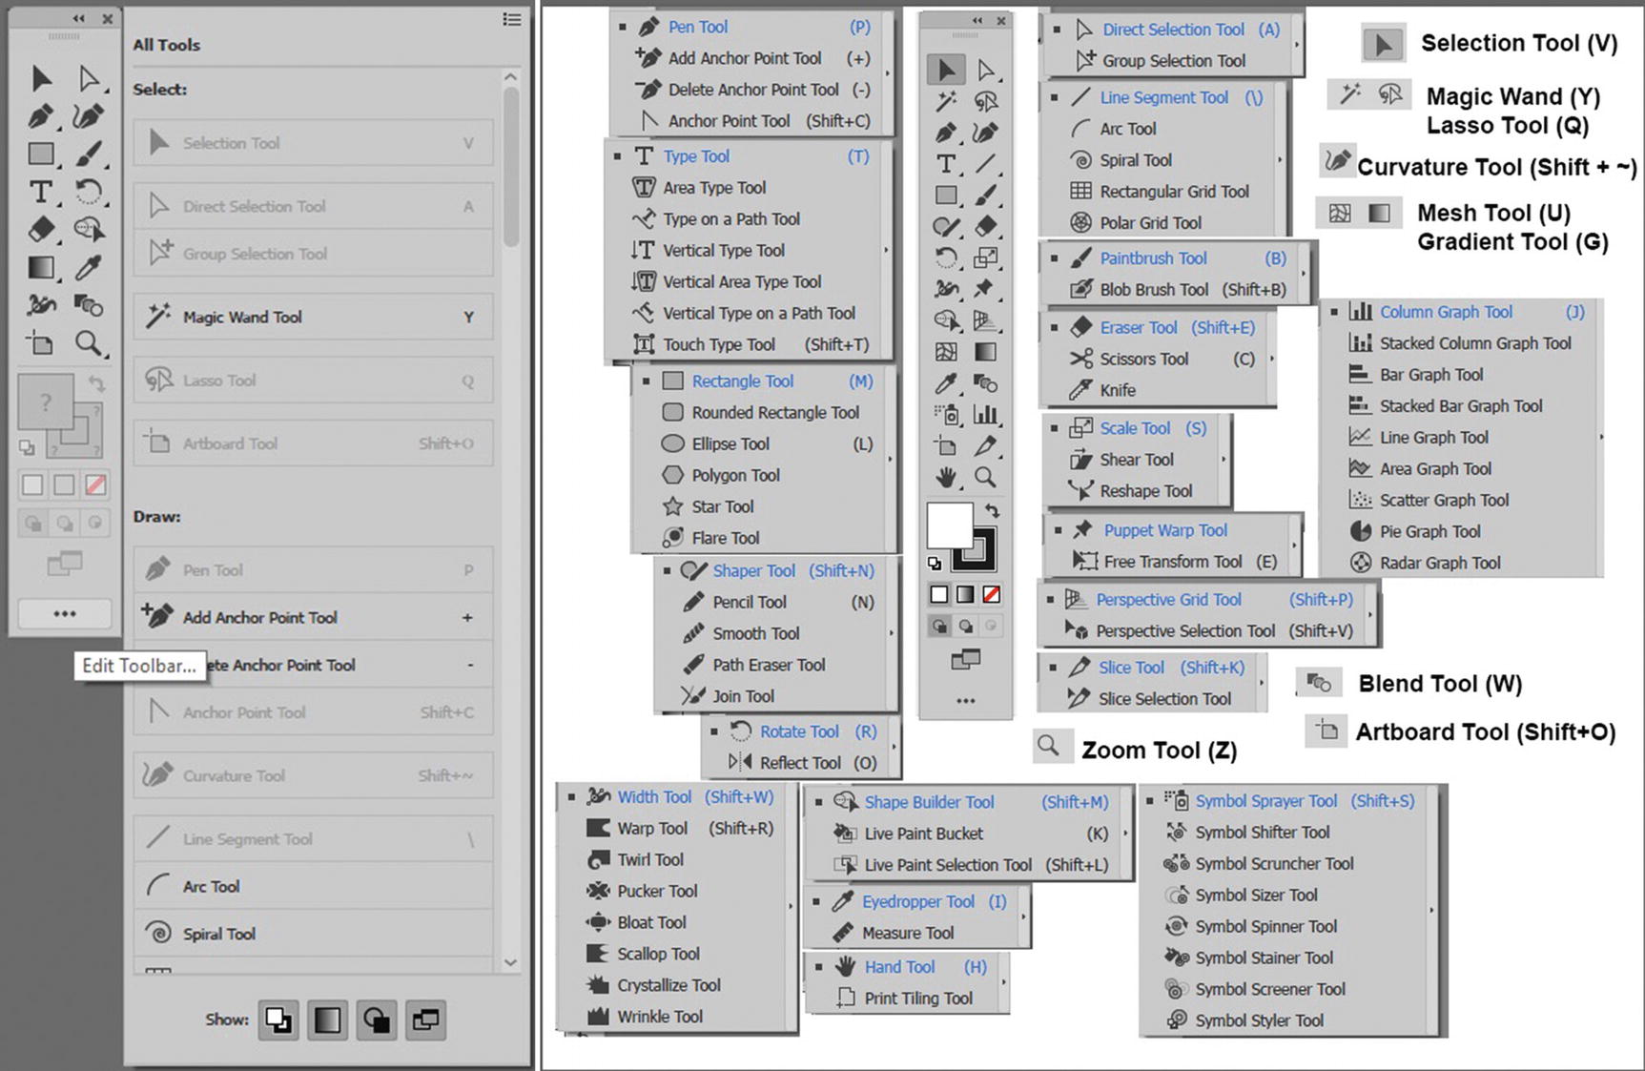The height and width of the screenshot is (1071, 1645).
Task: Choose the Shape Builder Tool
Action: coord(928,802)
